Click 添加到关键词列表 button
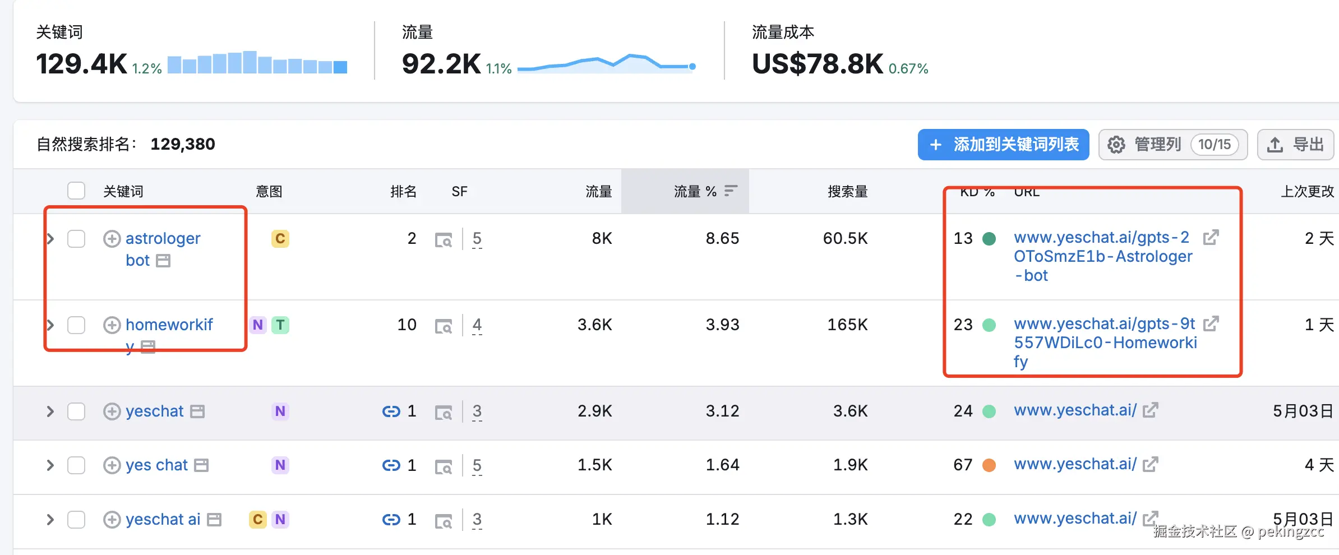Viewport: 1339px width, 555px height. pos(1003,145)
